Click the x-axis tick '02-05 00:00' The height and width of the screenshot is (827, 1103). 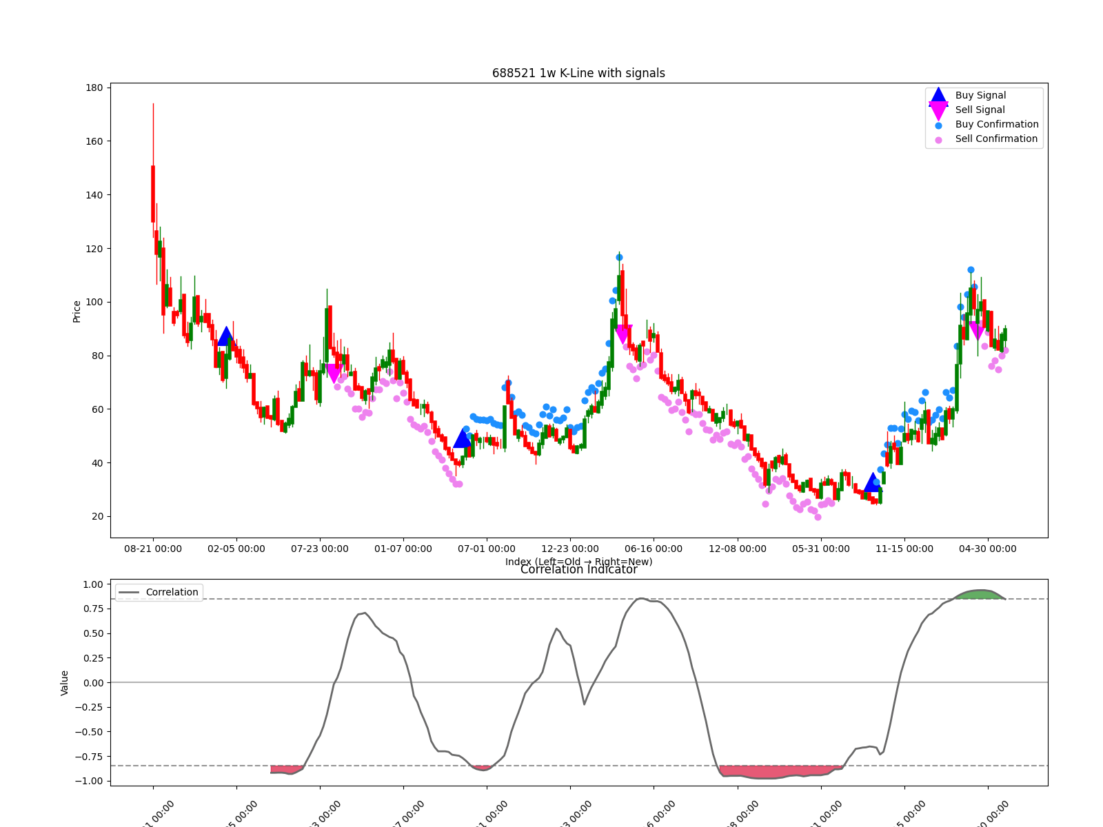236,549
